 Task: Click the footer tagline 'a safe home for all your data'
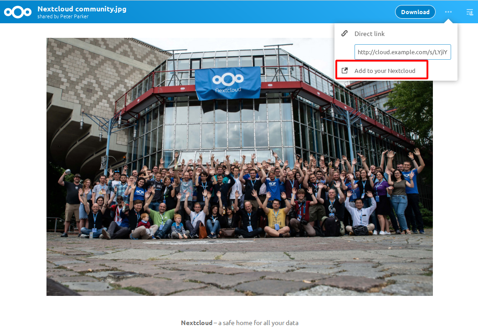[x=258, y=323]
